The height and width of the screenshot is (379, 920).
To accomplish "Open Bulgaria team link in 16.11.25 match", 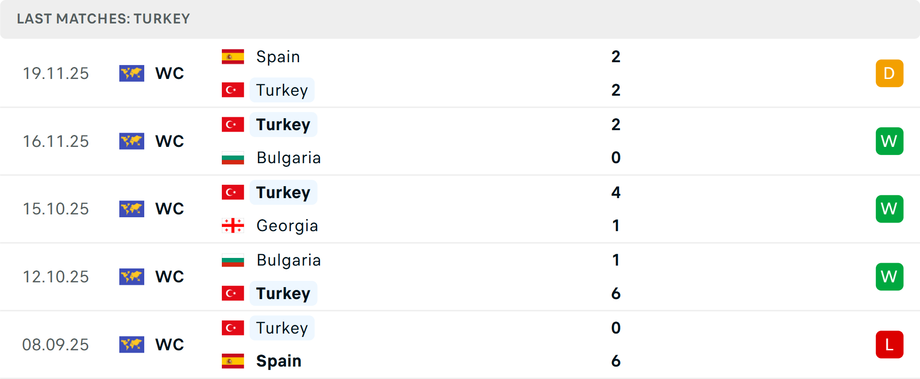I will (x=288, y=158).
